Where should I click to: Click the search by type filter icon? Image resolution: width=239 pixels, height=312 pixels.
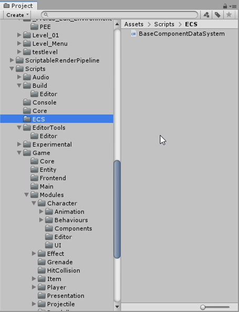[x=206, y=15]
